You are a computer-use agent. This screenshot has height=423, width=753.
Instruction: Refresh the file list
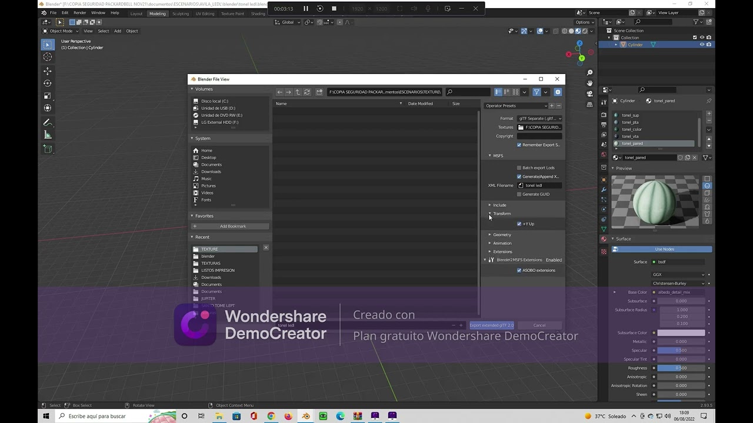307,92
